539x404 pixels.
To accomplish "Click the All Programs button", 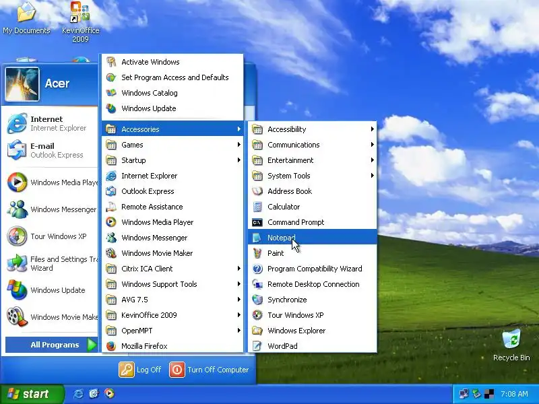I will [52, 345].
